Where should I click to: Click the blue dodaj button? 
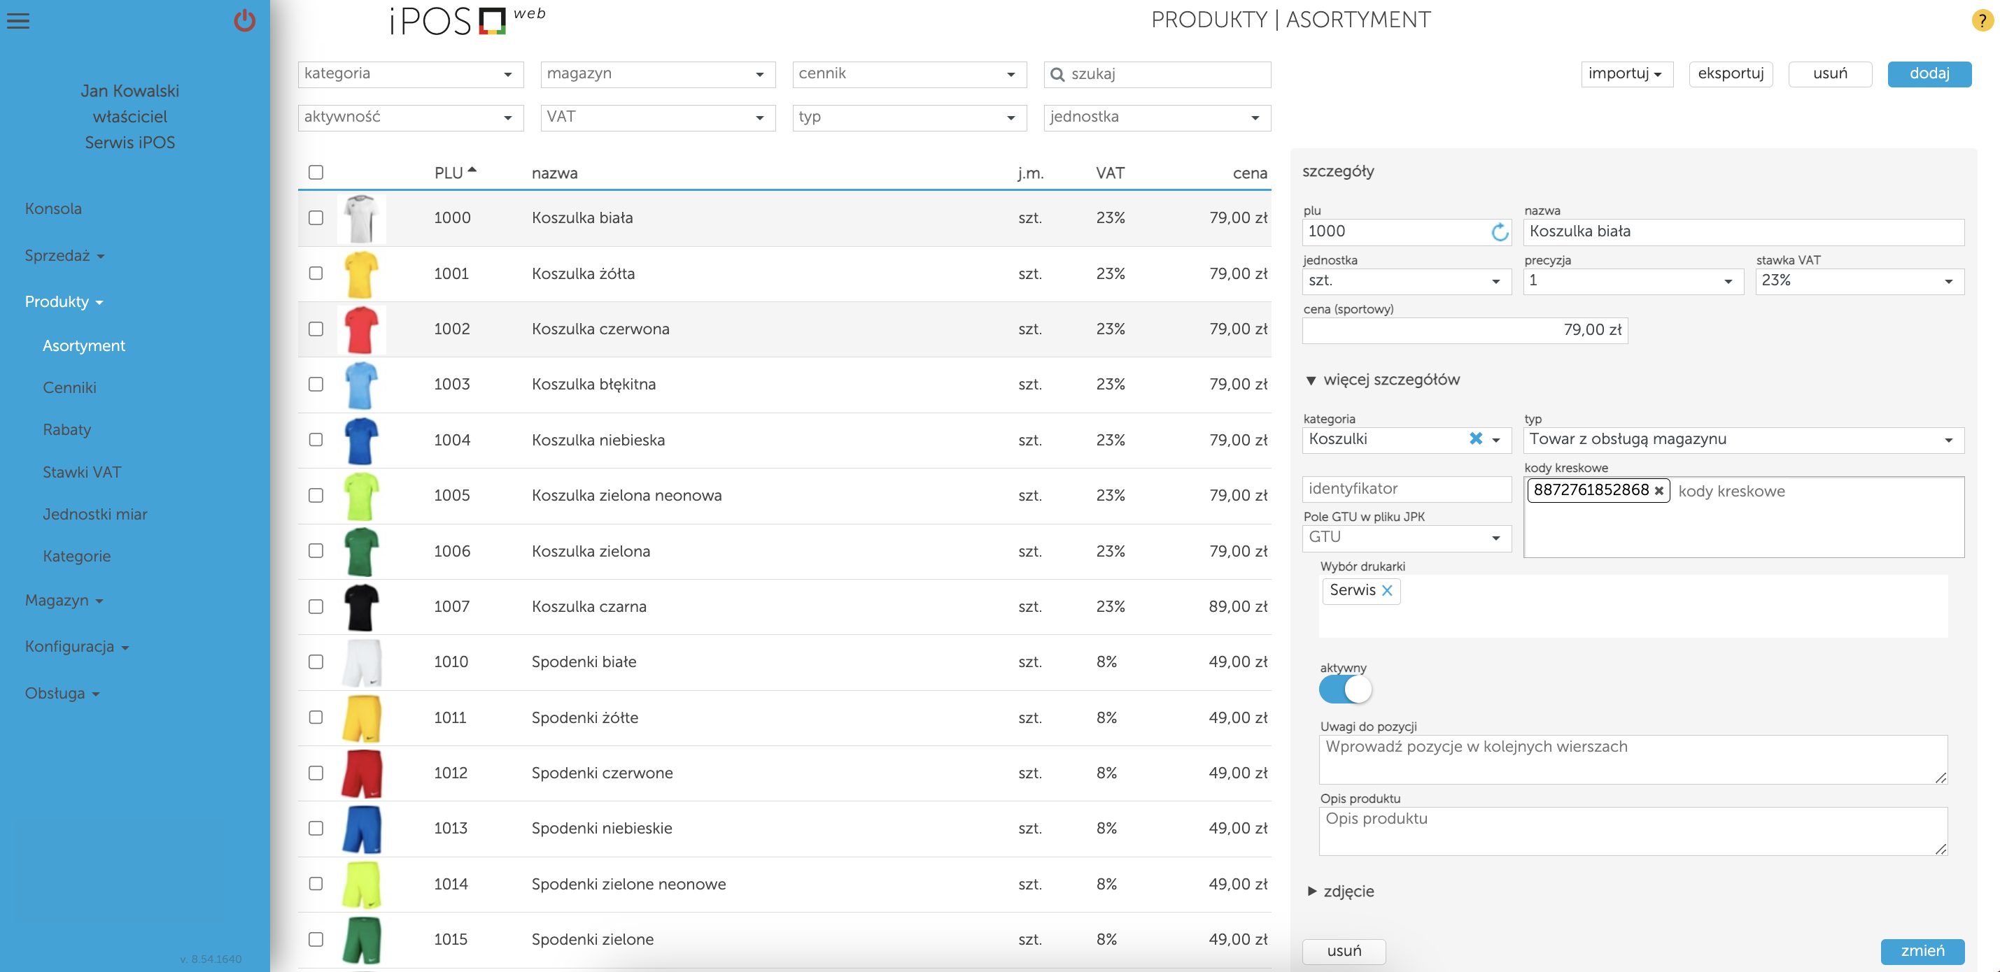pos(1929,73)
